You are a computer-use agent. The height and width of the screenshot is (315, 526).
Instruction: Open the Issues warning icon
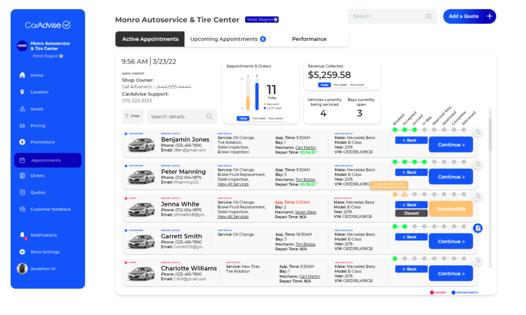22,109
